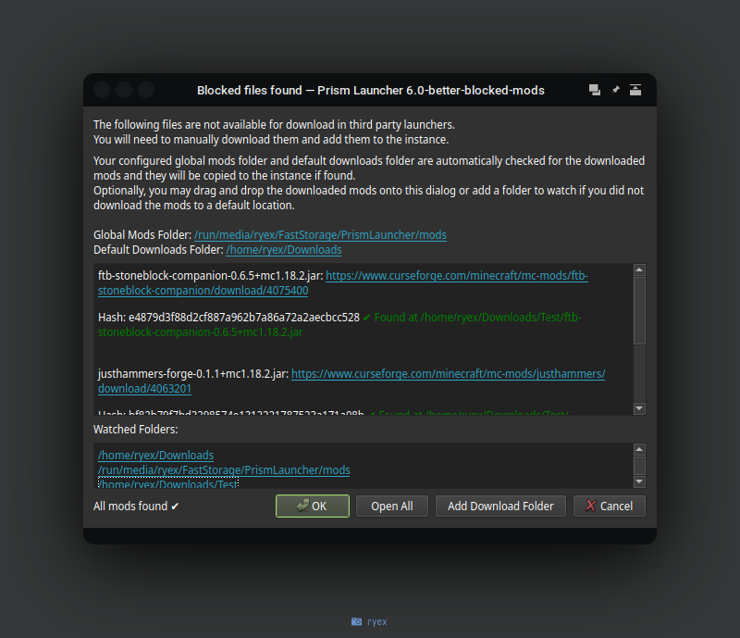Click the keep-above window icon in titlebar
This screenshot has height=638, width=740.
click(635, 90)
